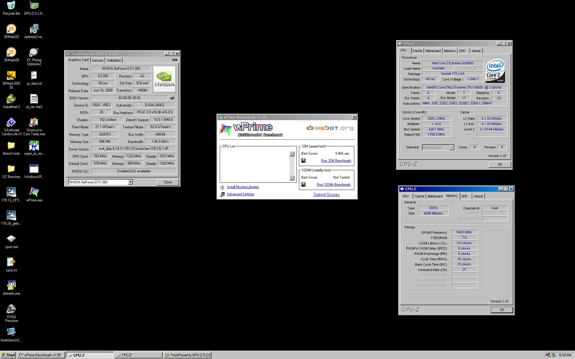Expand the Processor #1 selection dropdown

pos(452,147)
